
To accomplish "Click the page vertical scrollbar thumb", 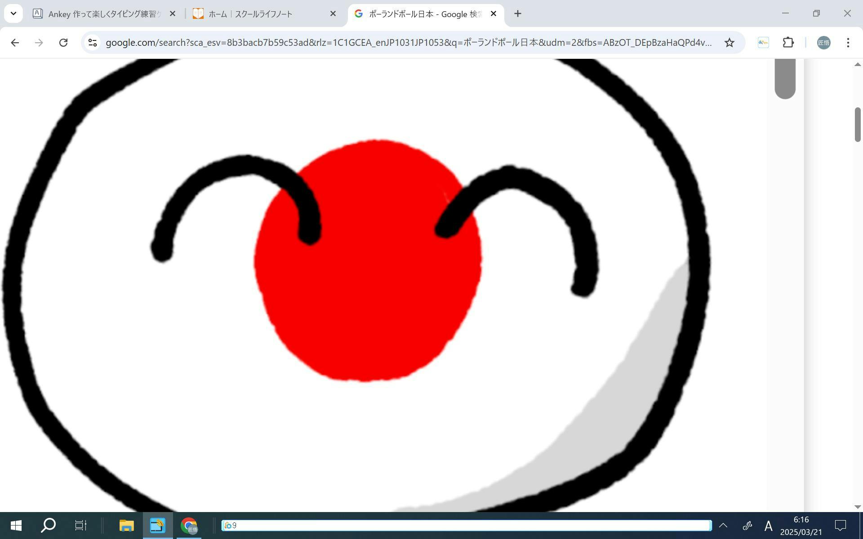I will tap(857, 125).
